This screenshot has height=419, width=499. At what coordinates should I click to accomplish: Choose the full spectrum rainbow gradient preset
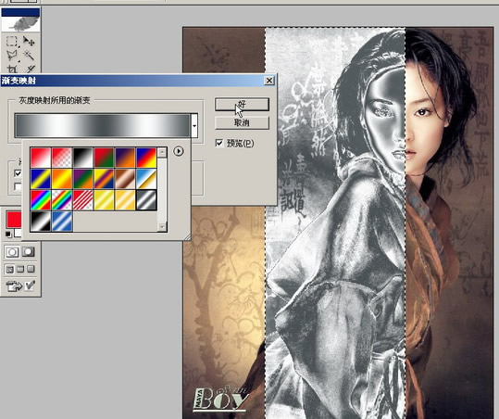click(x=41, y=200)
